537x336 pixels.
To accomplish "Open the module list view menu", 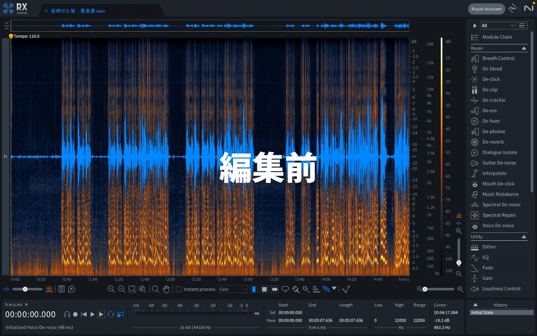I will (x=522, y=26).
